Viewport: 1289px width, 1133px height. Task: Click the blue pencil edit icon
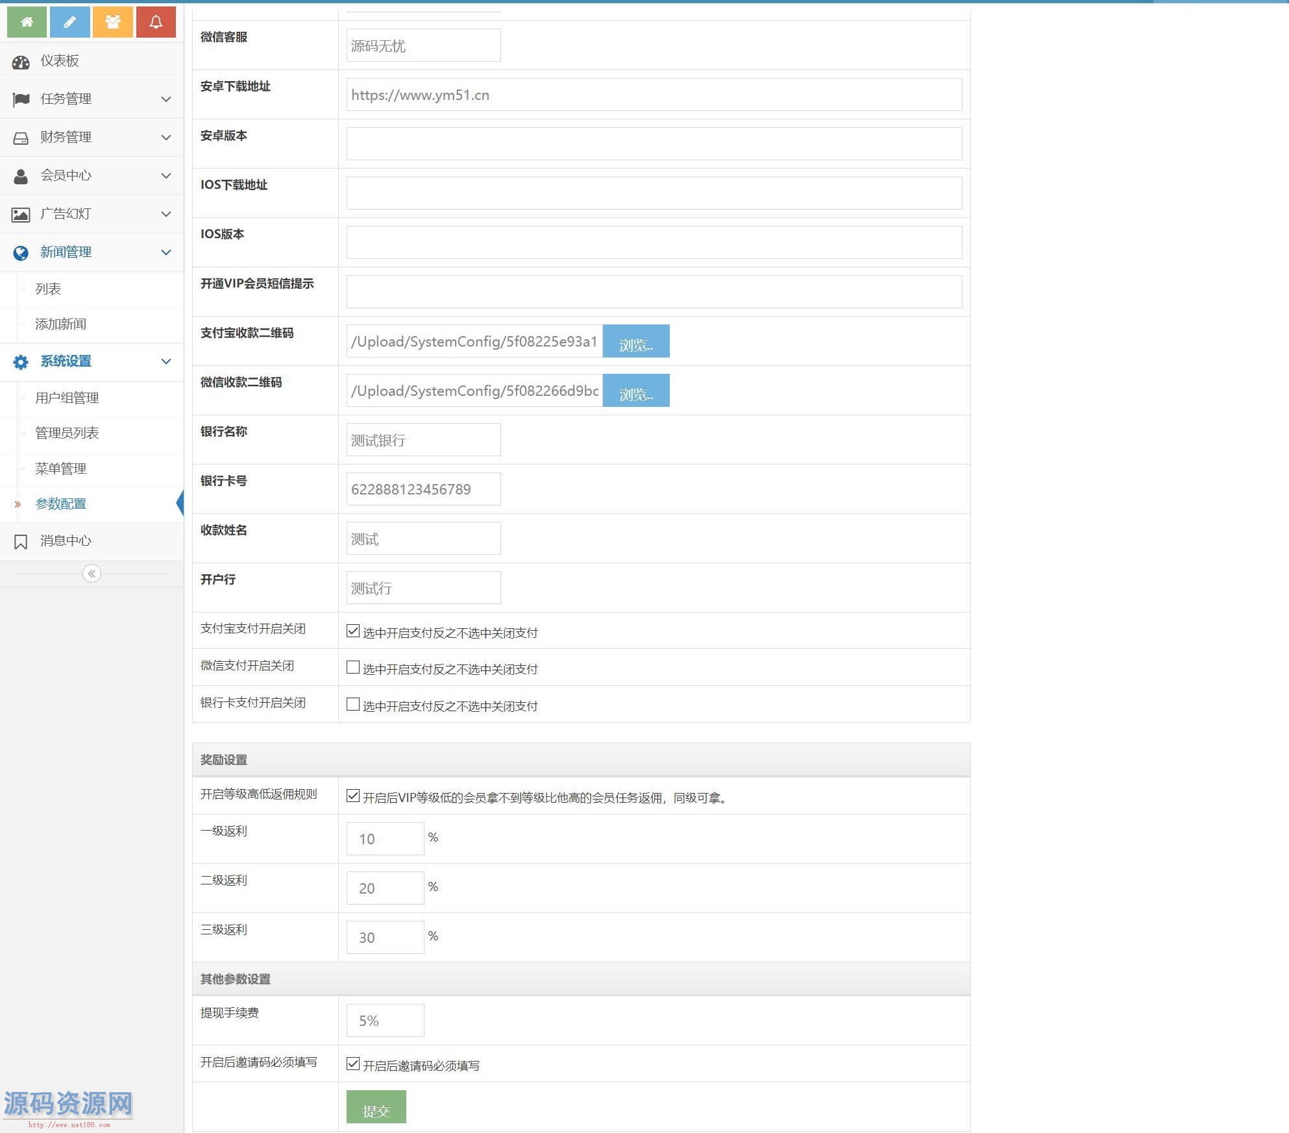[69, 22]
